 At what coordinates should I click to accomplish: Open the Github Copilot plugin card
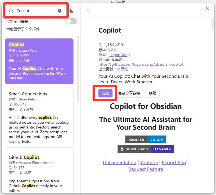[39, 172]
